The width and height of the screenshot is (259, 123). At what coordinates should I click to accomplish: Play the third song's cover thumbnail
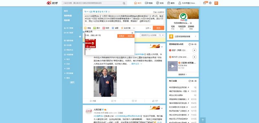[x=173, y=66]
